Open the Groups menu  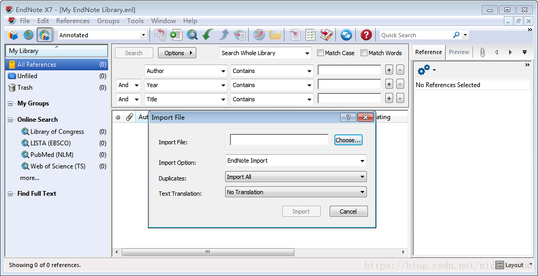coord(108,21)
